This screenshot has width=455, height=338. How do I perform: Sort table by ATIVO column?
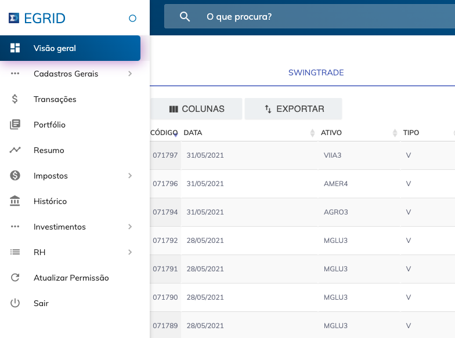pos(331,133)
